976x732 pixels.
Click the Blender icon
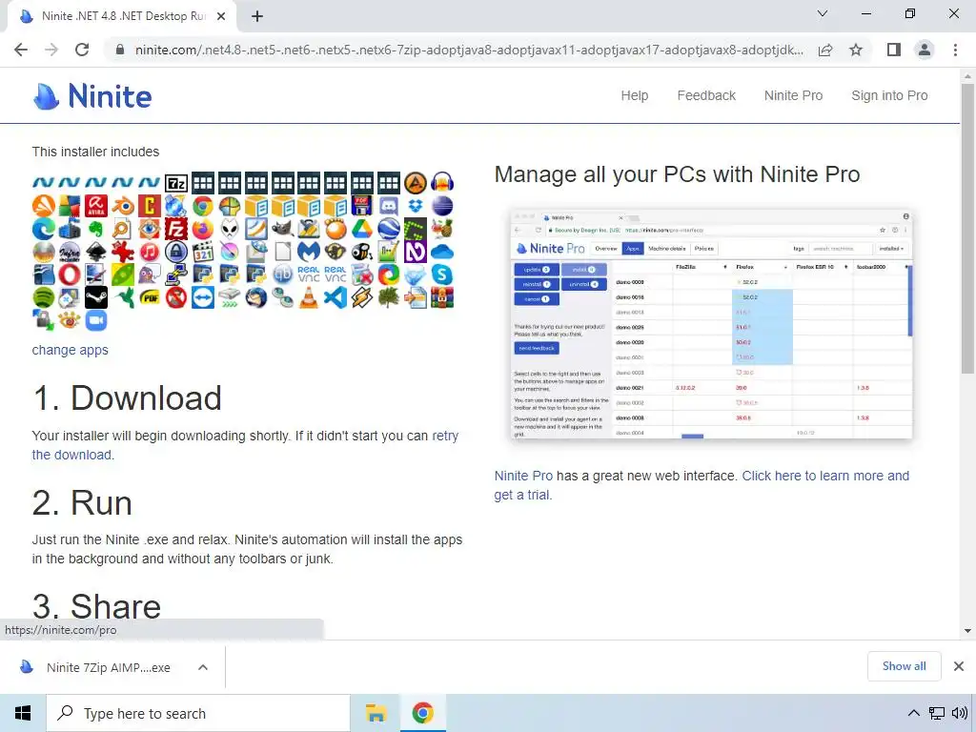click(123, 206)
